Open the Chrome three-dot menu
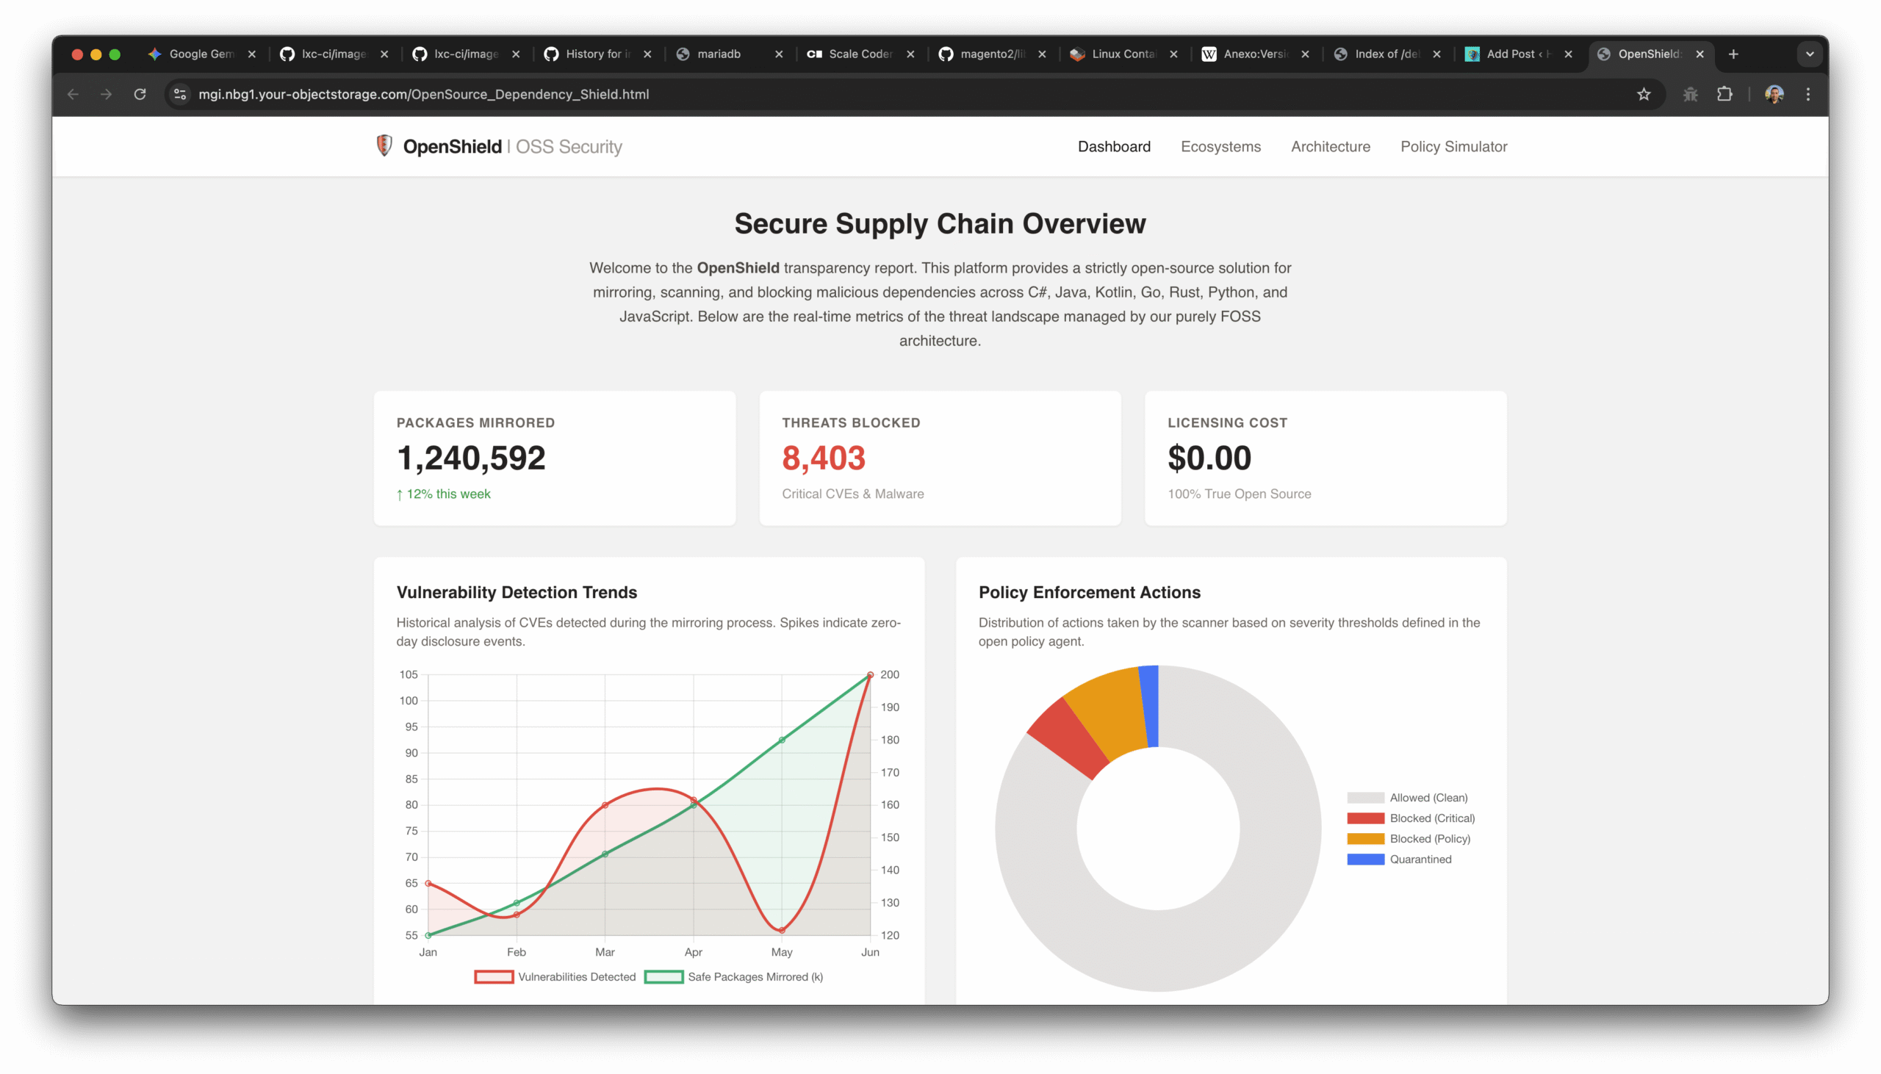This screenshot has width=1881, height=1074. [x=1808, y=94]
